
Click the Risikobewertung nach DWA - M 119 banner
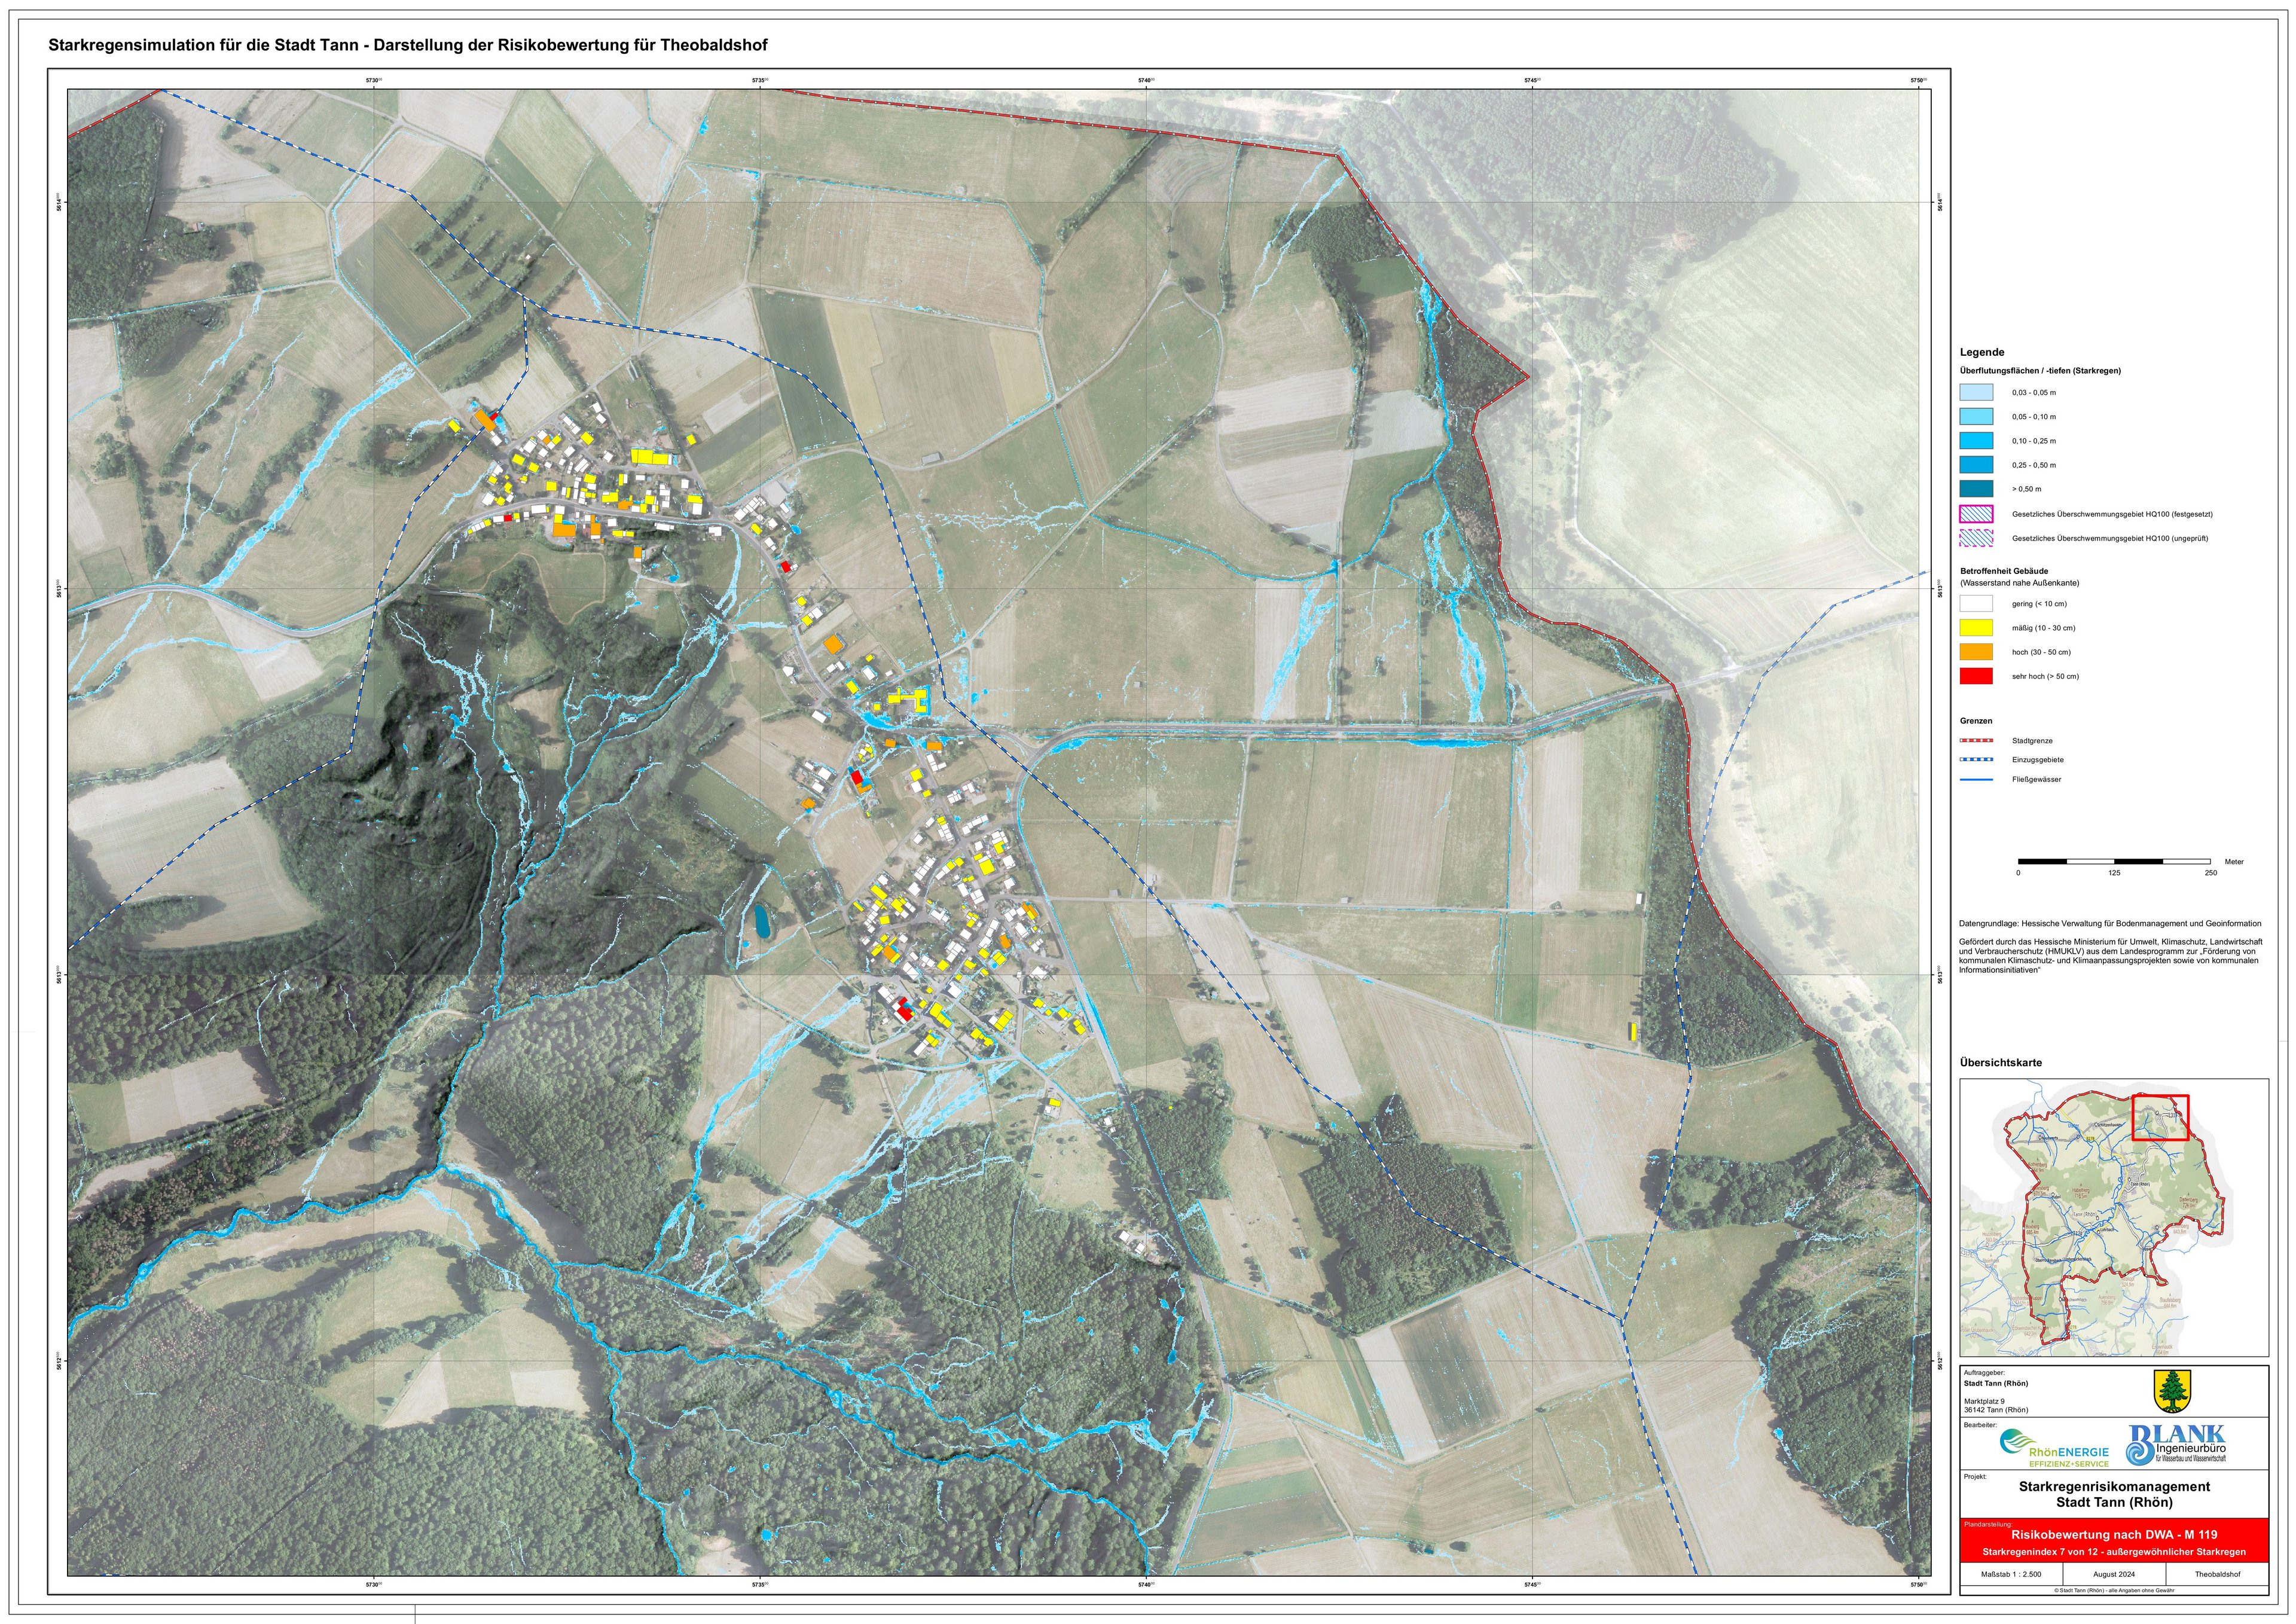coord(2114,1534)
